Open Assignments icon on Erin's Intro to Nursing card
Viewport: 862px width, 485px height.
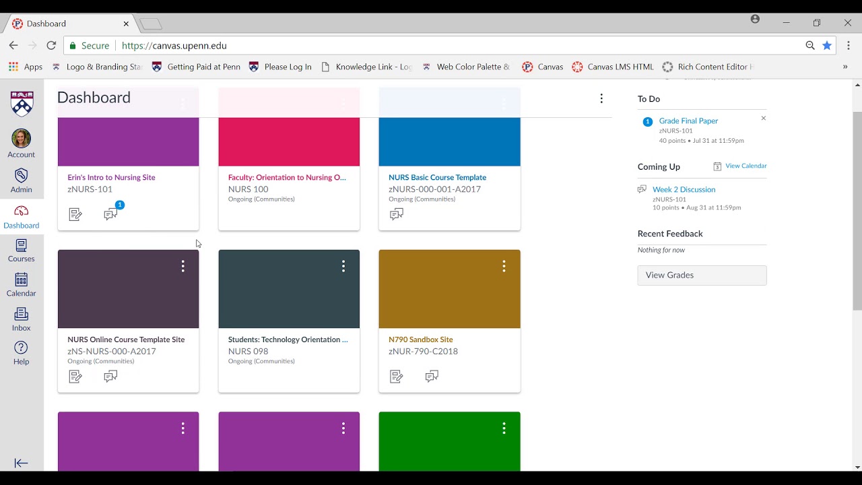click(x=75, y=214)
